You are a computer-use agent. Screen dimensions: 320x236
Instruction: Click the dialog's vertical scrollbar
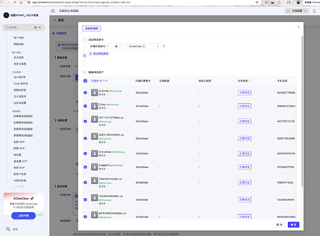(302, 111)
